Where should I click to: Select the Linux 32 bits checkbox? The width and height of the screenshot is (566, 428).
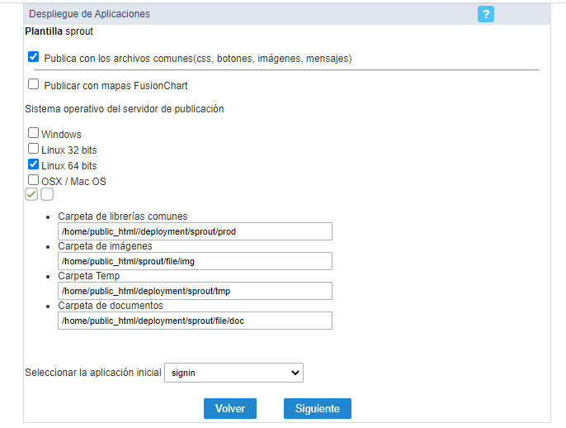[x=33, y=149]
